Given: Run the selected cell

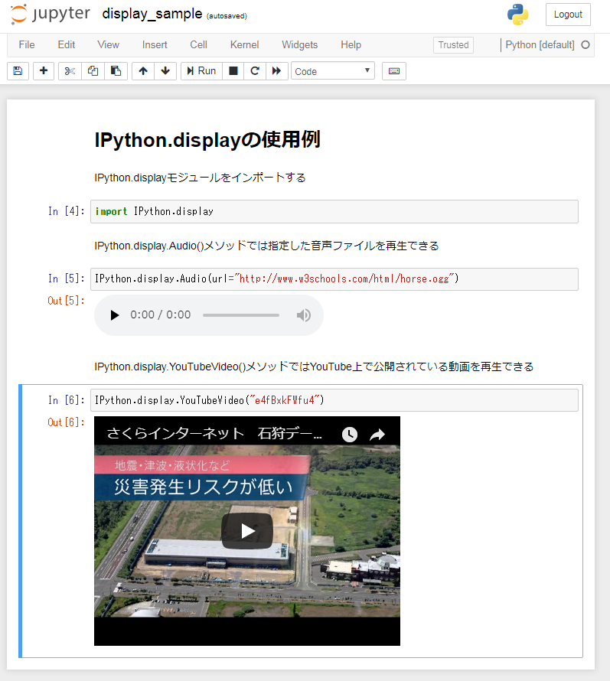Looking at the screenshot, I should click(x=201, y=71).
